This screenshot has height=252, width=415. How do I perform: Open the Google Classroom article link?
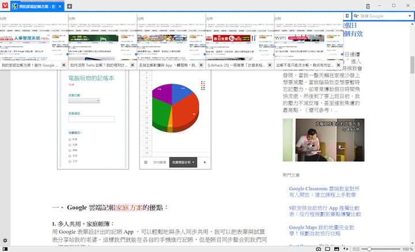coord(324,191)
